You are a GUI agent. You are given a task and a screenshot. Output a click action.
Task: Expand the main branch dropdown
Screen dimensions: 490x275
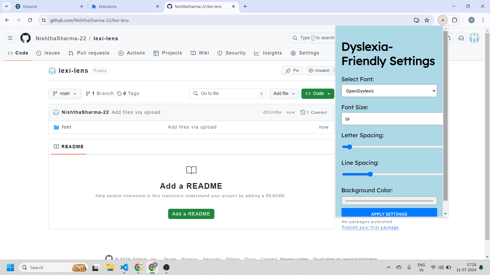point(65,94)
